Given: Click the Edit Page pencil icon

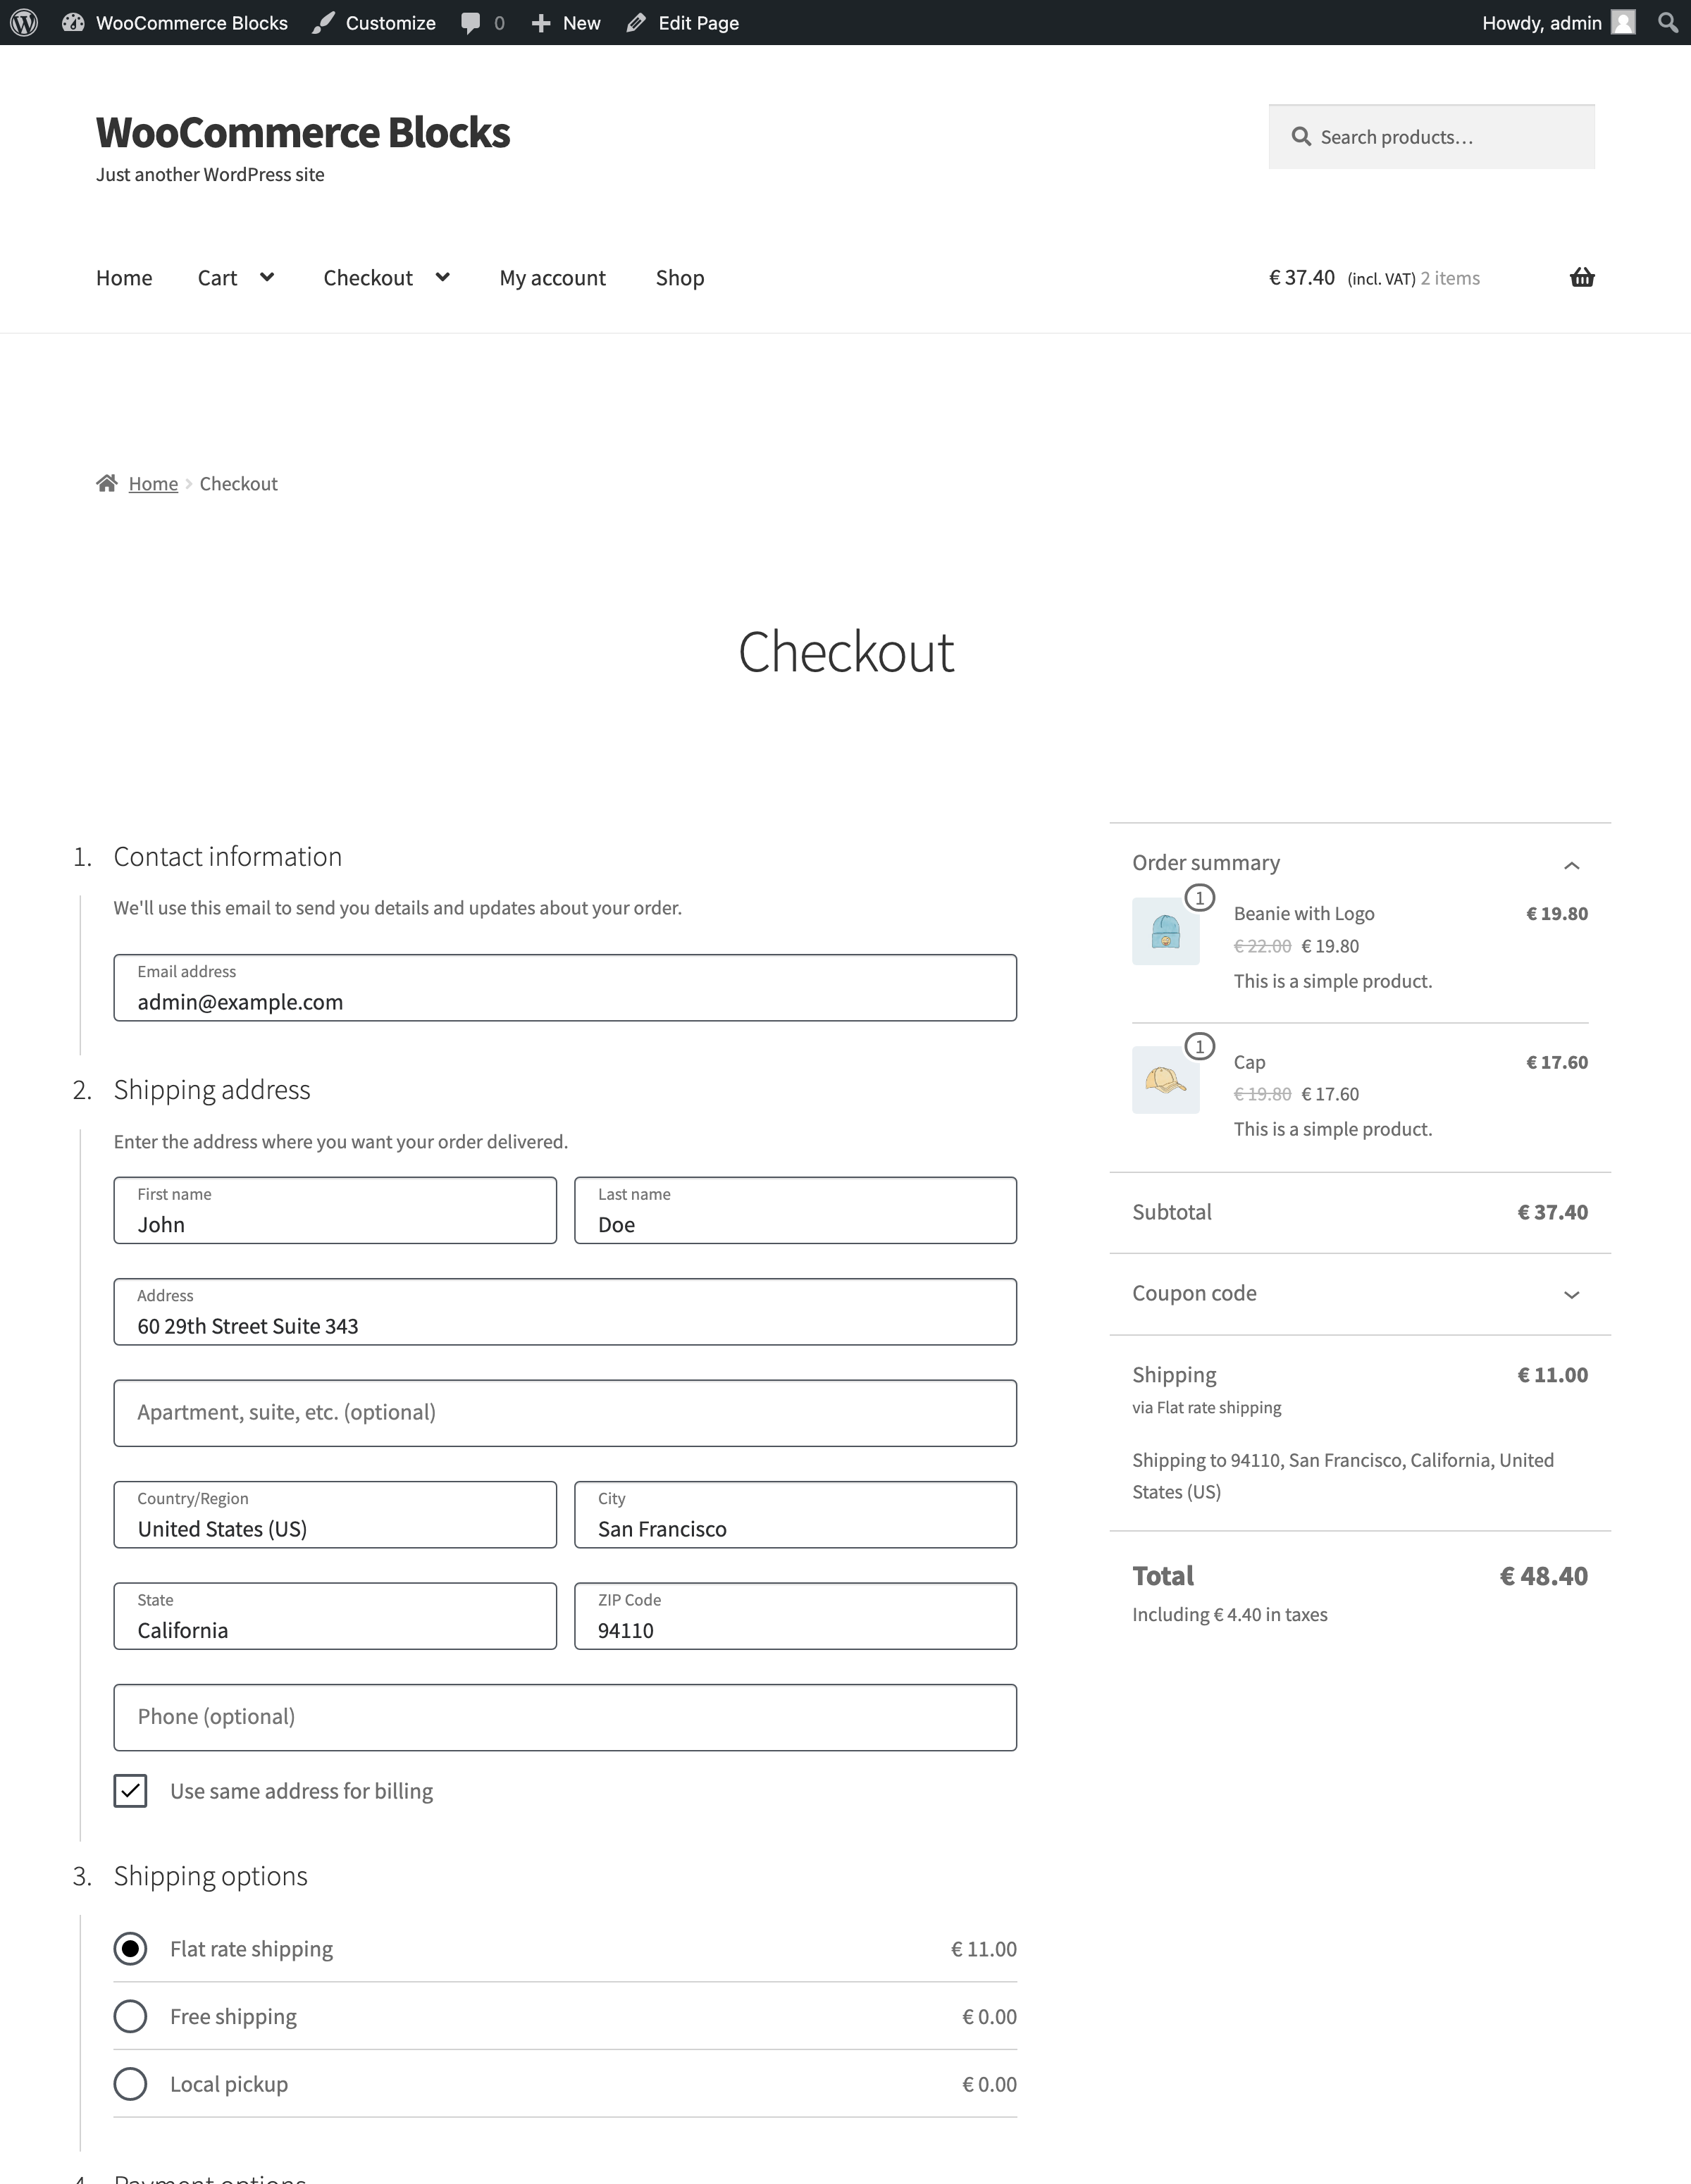Looking at the screenshot, I should [x=636, y=23].
